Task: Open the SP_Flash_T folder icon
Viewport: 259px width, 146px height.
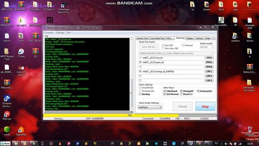Action: 50,6
